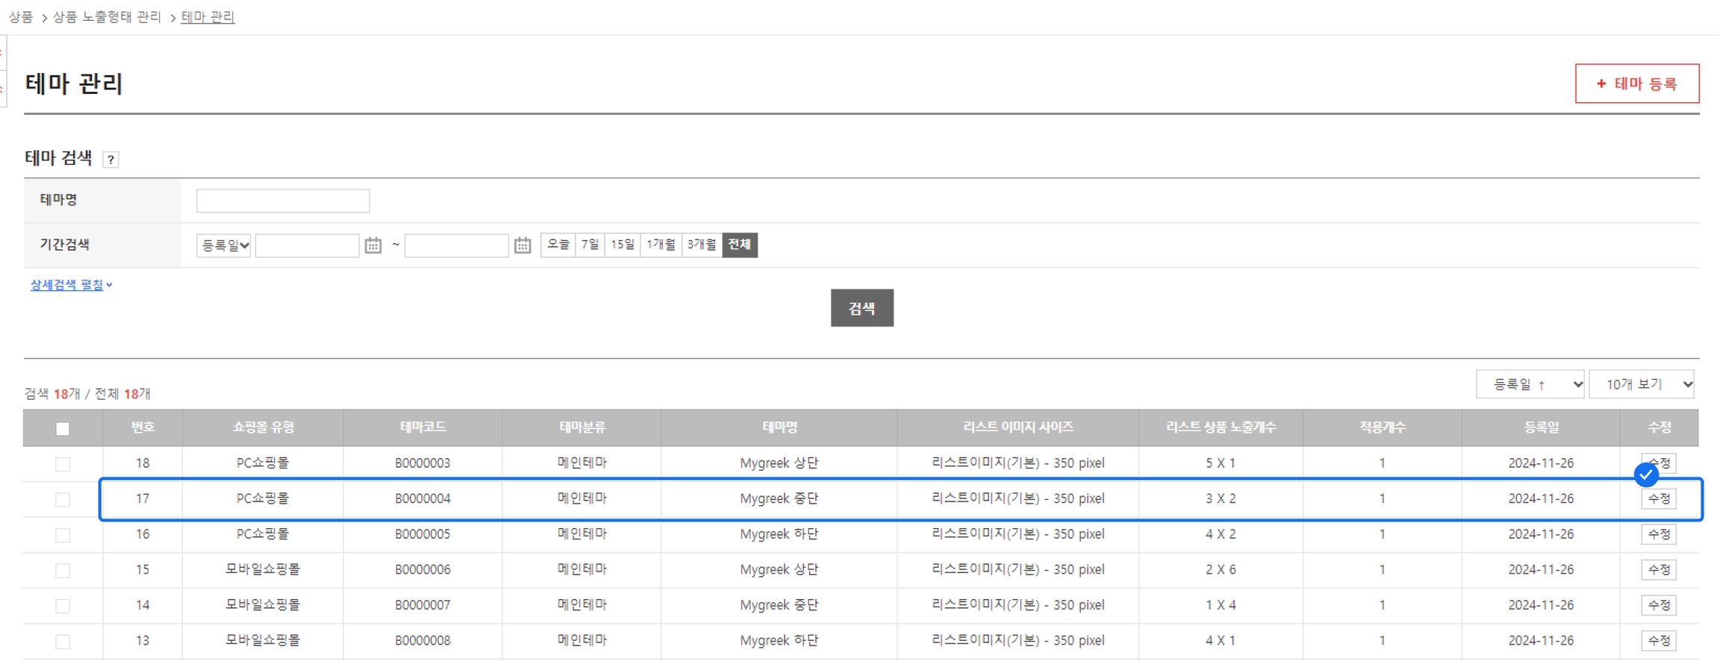Open the 등록일 period type dropdown
This screenshot has height=661, width=1720.
coord(223,245)
